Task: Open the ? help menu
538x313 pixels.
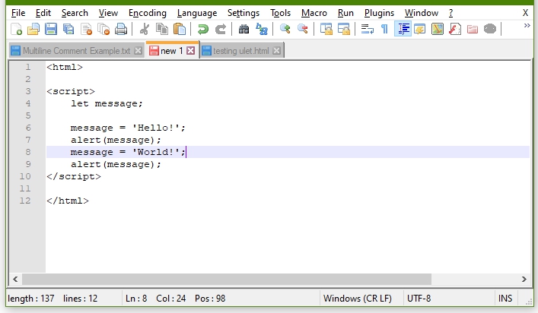Action: click(450, 13)
